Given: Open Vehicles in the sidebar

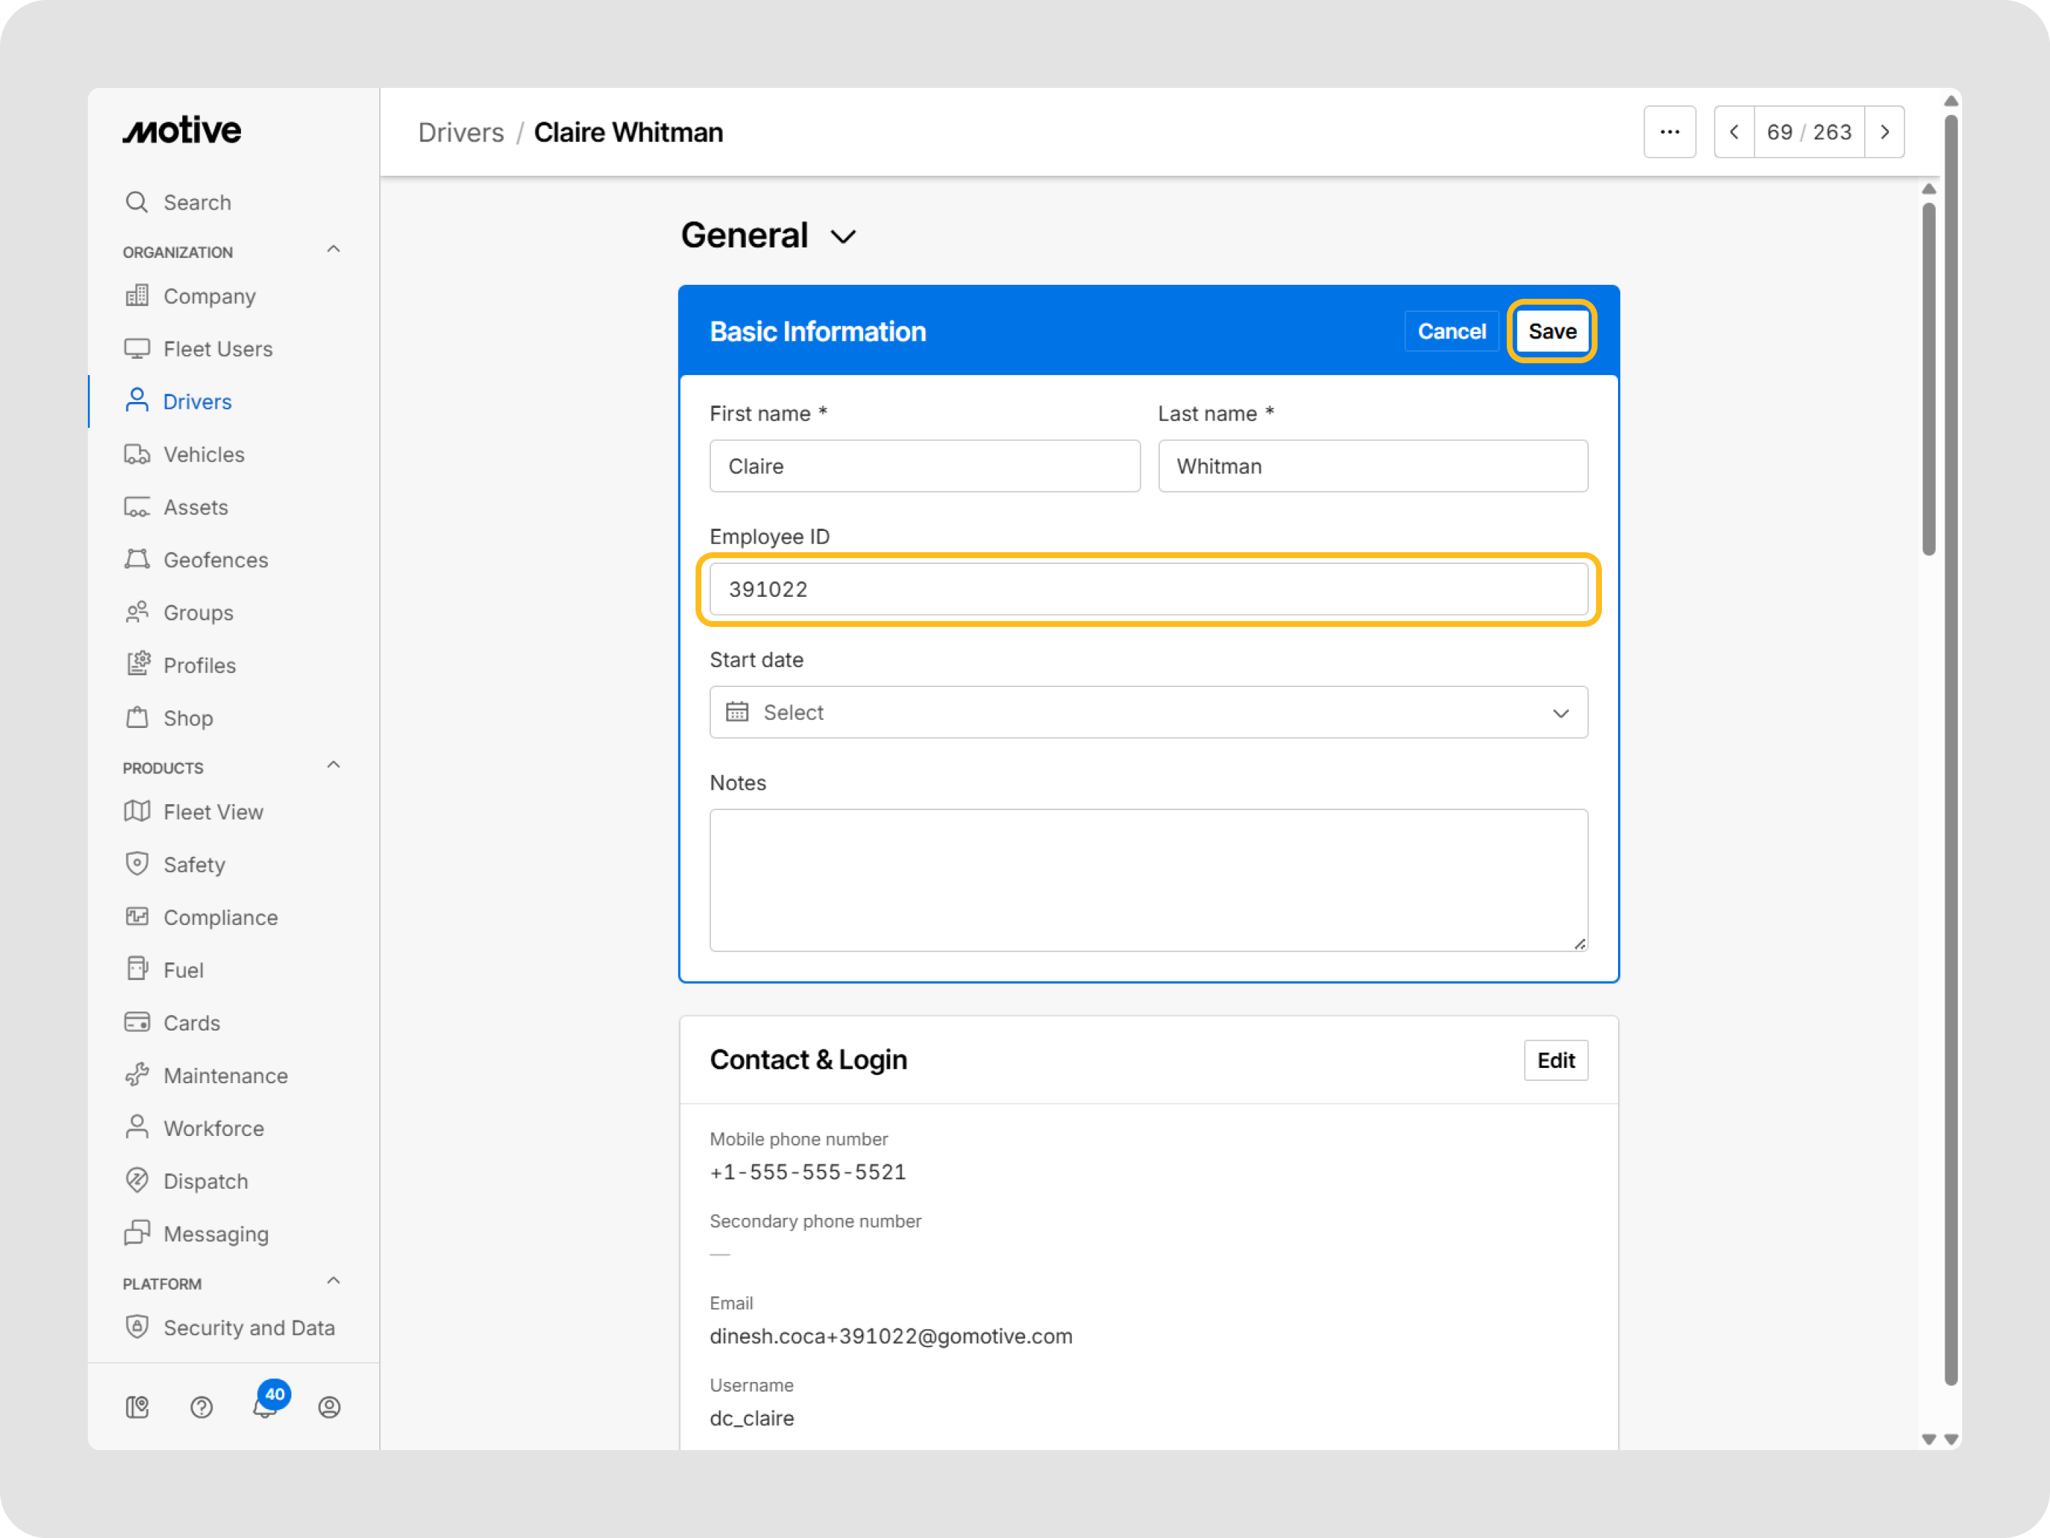Looking at the screenshot, I should click(204, 454).
